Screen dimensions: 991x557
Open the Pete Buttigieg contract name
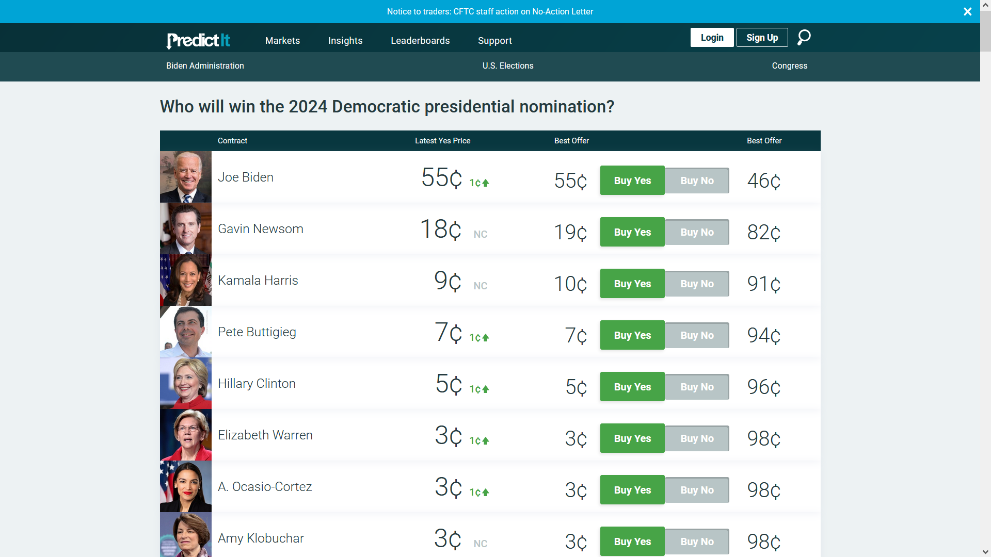click(x=257, y=332)
